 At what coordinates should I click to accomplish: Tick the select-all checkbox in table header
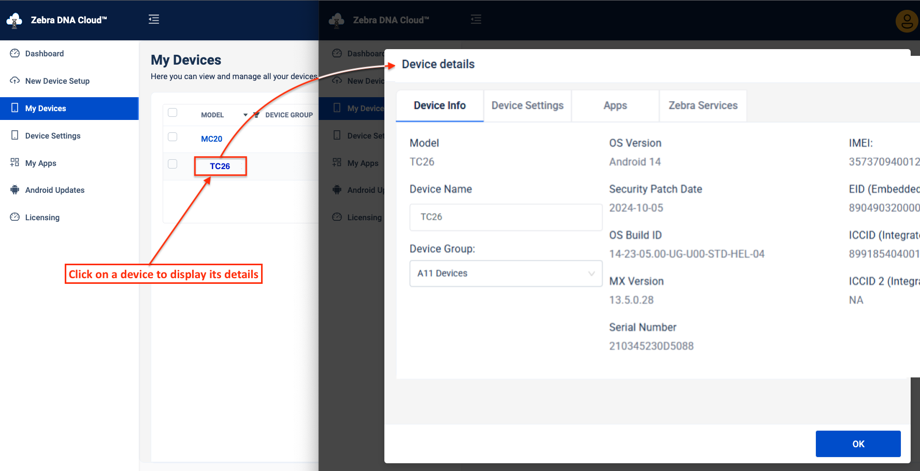172,113
